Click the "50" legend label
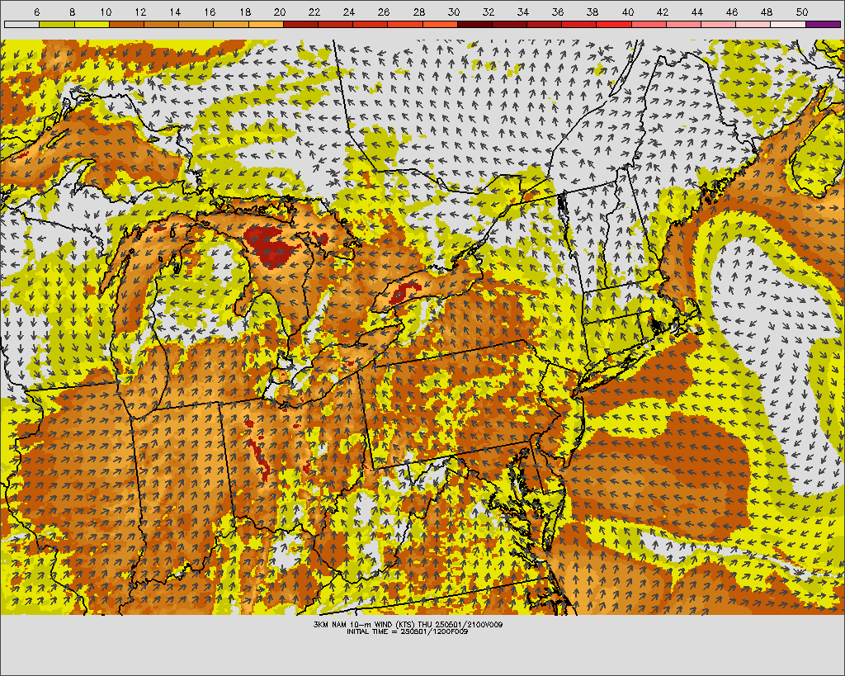The height and width of the screenshot is (676, 845). [801, 12]
